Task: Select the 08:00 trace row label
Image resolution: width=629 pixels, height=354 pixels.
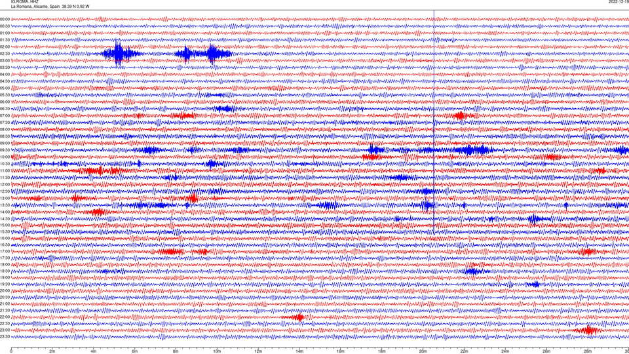Action: pos(5,129)
